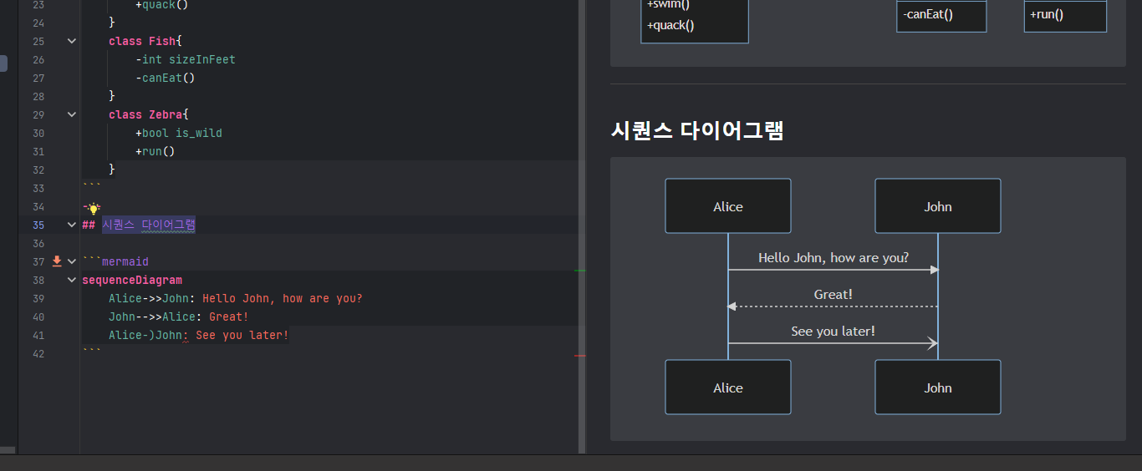Collapse the sequenceDiagram block at line 38
The height and width of the screenshot is (471, 1142).
click(x=72, y=280)
